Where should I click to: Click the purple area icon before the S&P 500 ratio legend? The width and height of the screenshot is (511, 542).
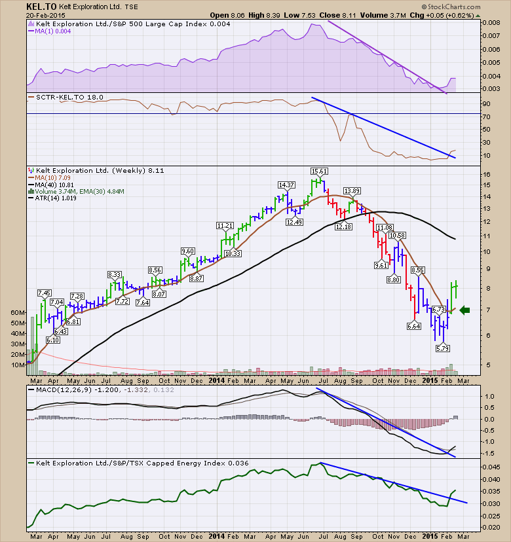tap(31, 24)
